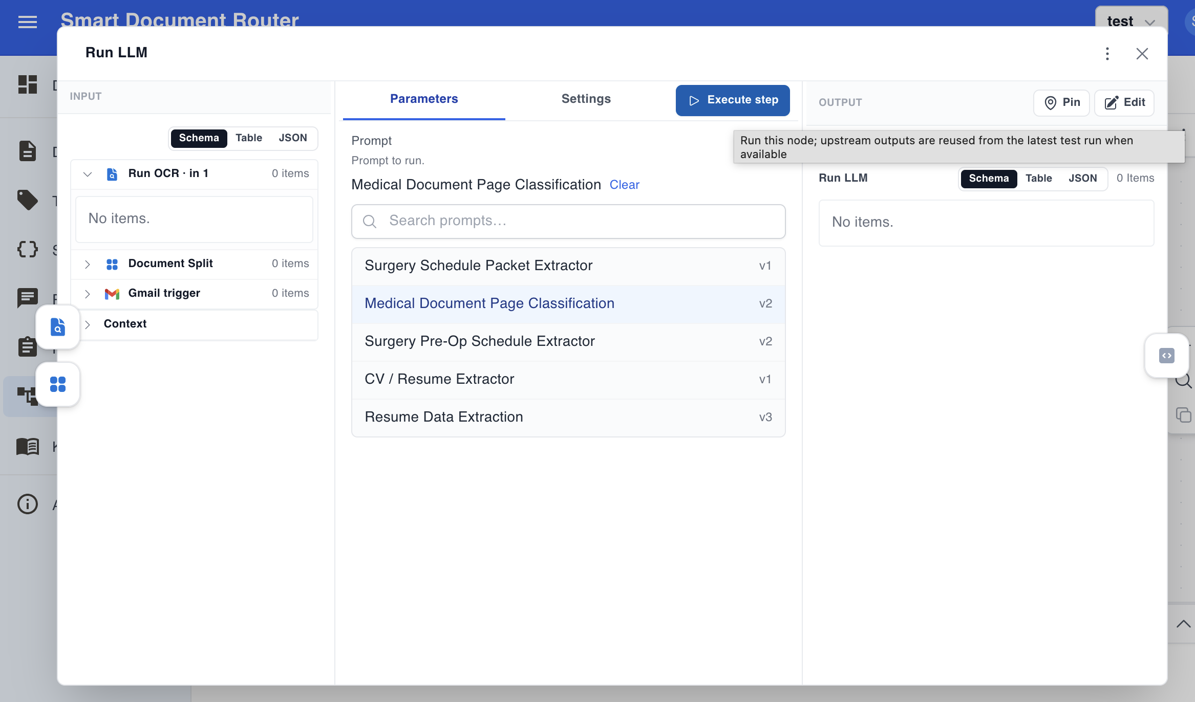
Task: Switch output view to JSON
Action: (1082, 179)
